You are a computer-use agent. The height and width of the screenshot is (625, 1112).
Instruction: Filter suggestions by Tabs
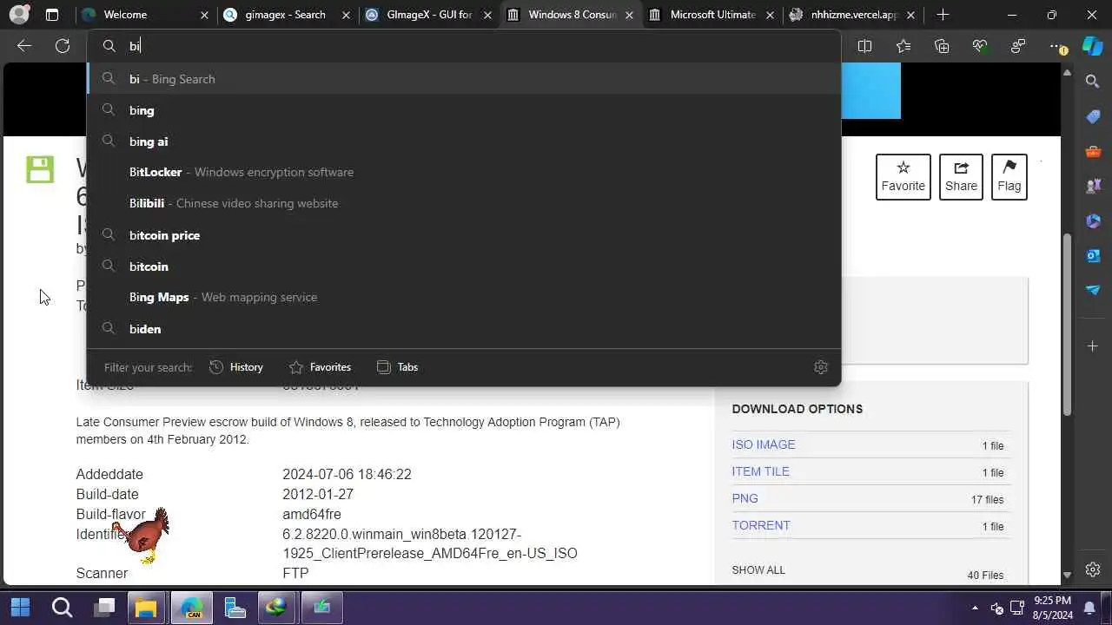click(398, 367)
